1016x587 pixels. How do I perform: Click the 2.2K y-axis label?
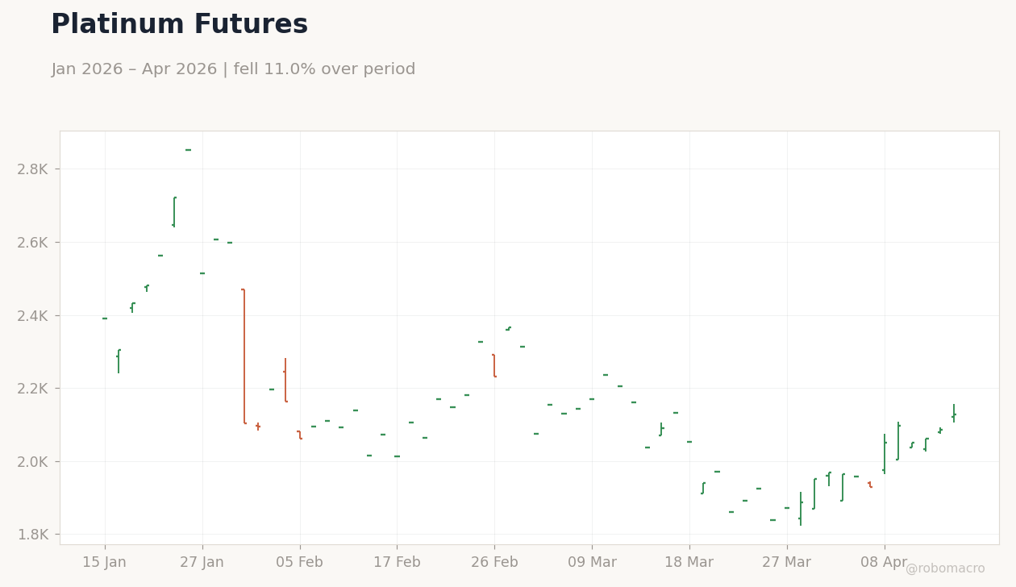pyautogui.click(x=32, y=389)
